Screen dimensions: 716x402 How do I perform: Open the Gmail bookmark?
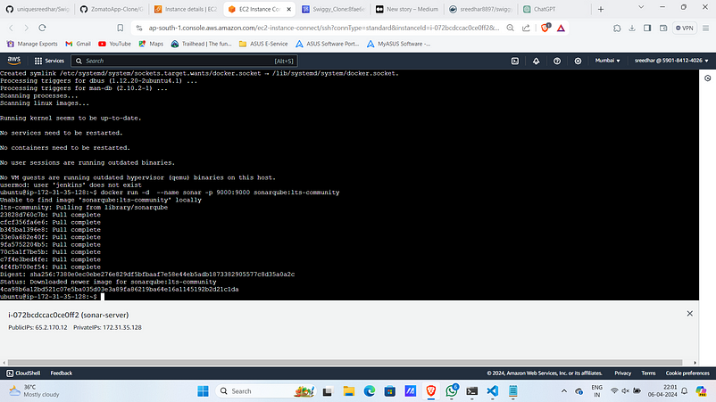[x=78, y=44]
